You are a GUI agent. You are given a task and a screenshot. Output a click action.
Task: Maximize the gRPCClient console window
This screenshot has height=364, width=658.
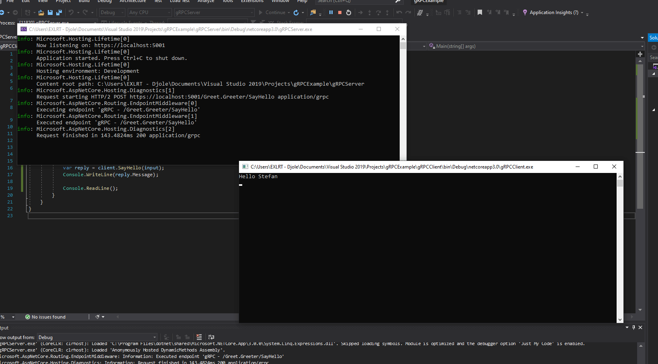click(596, 167)
